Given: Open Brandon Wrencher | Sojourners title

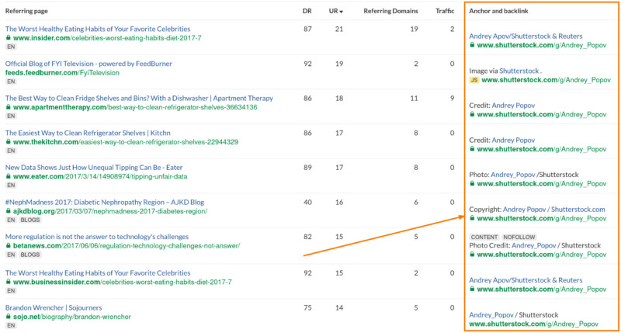Looking at the screenshot, I should click(x=54, y=307).
